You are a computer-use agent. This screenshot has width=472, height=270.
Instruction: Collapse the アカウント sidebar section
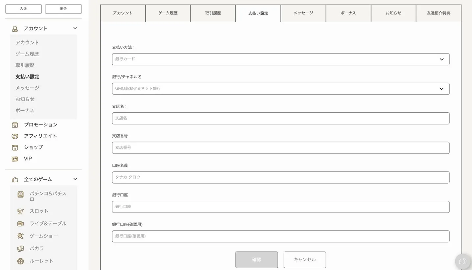click(75, 28)
